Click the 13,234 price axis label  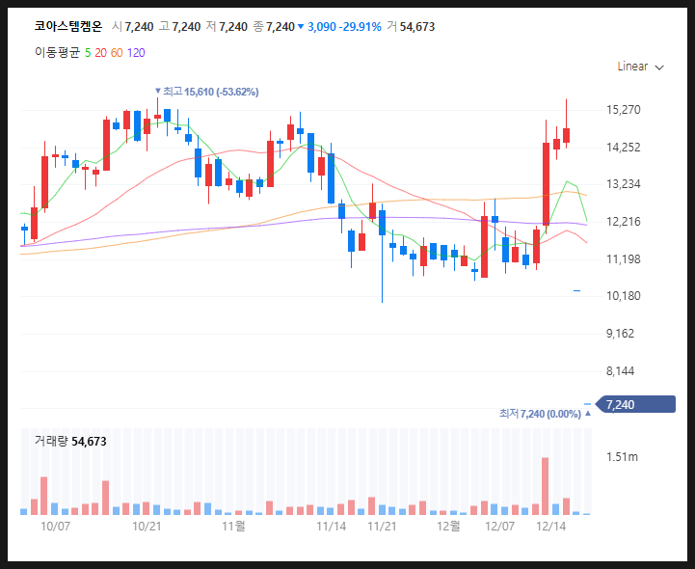click(x=624, y=184)
